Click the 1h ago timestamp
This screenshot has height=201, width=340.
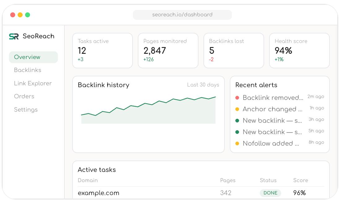(x=317, y=108)
